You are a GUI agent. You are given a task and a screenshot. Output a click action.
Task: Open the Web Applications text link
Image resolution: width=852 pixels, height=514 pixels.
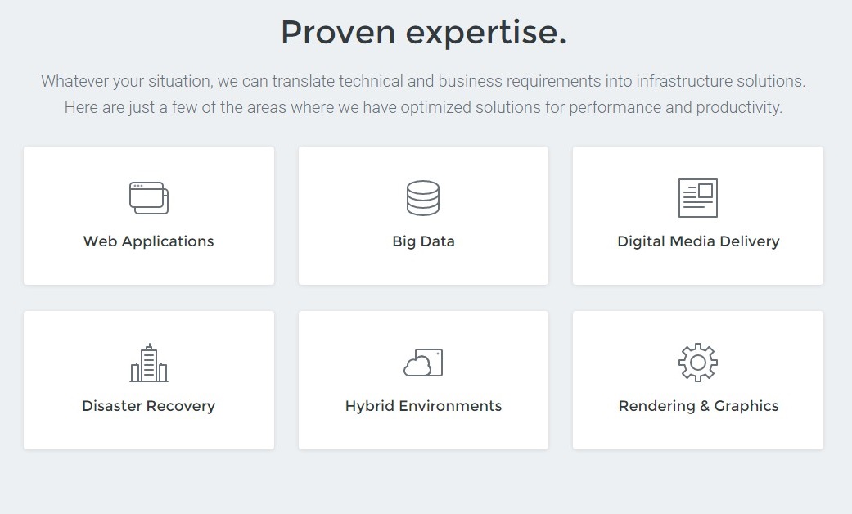[x=149, y=241]
